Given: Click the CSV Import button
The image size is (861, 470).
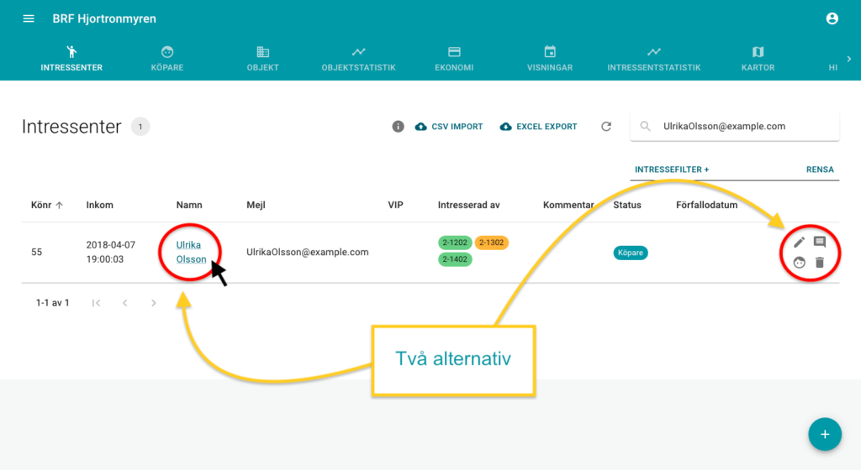Looking at the screenshot, I should point(449,127).
